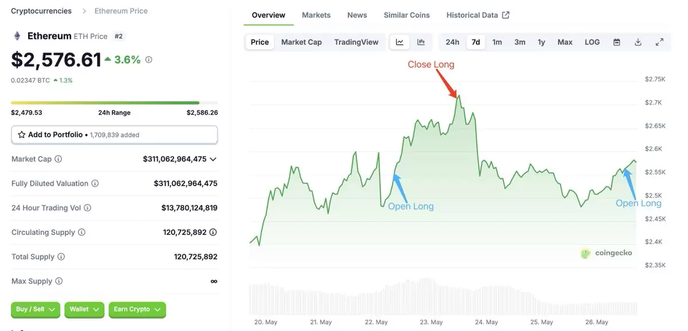Click the $2.35K price axis label
Image resolution: width=688 pixels, height=331 pixels.
[x=655, y=266]
